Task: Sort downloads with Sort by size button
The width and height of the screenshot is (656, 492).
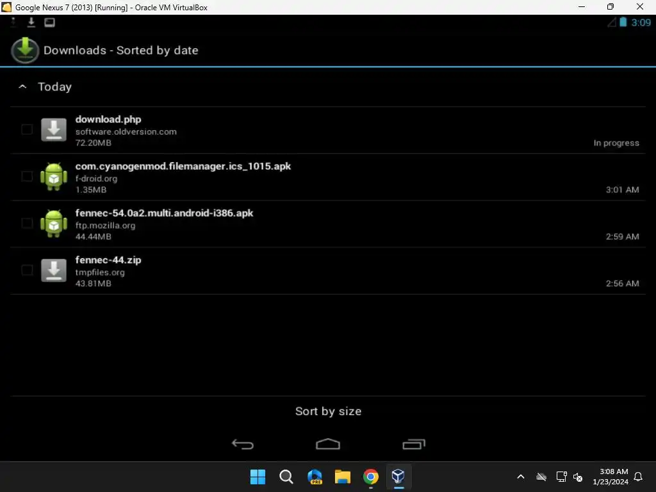Action: [x=328, y=411]
